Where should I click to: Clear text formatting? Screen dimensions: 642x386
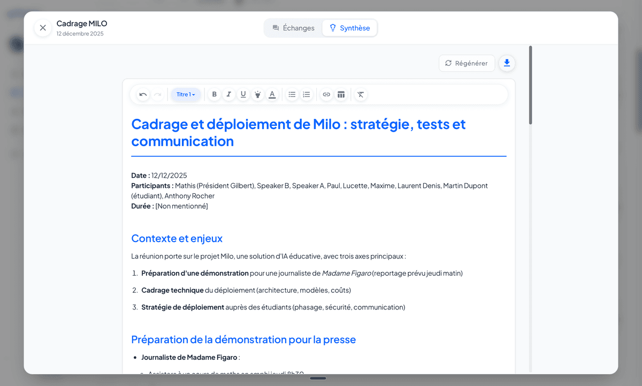361,95
